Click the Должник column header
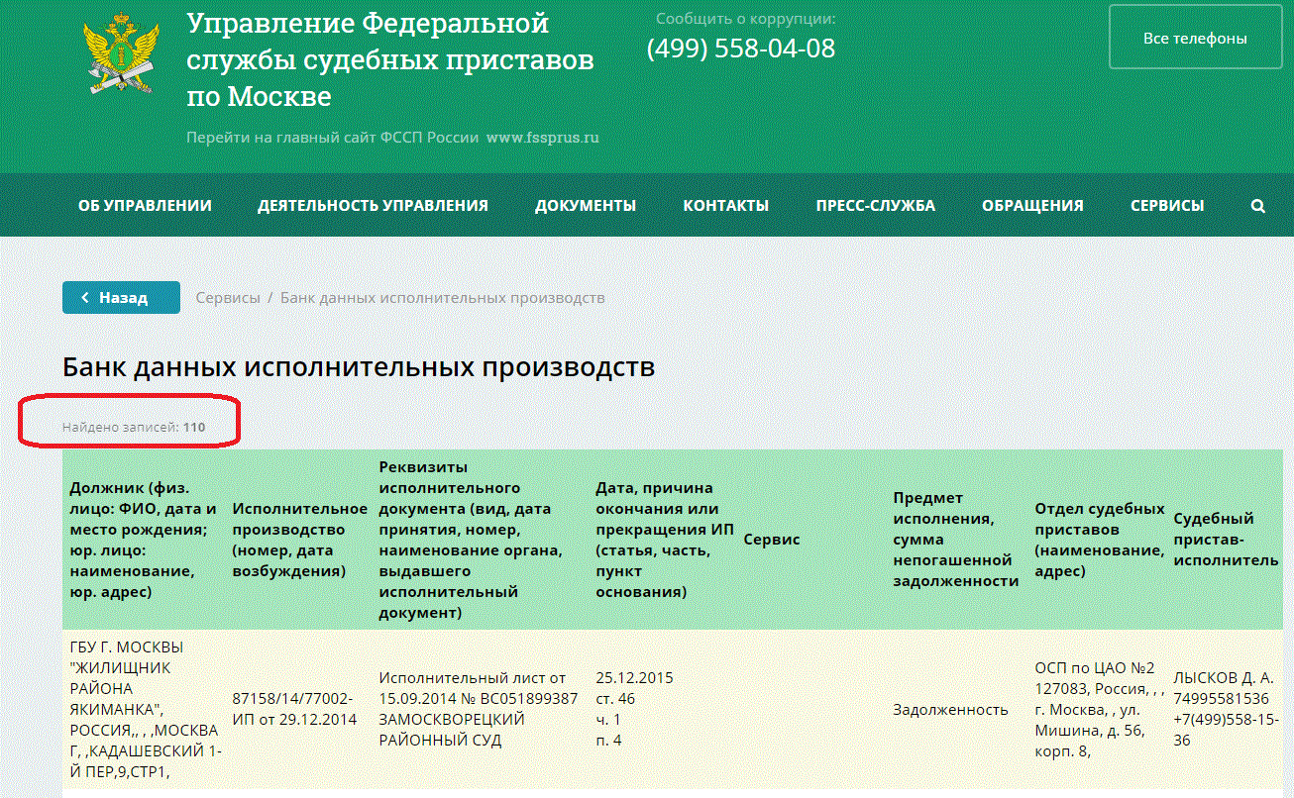 tap(145, 540)
